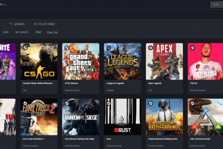This screenshot has height=149, width=223.
Task: Open the Euro Truck Simulator 2 cover art
Action: [39, 117]
